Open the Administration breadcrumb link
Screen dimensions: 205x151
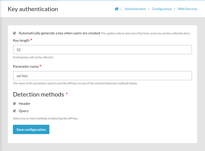[135, 9]
